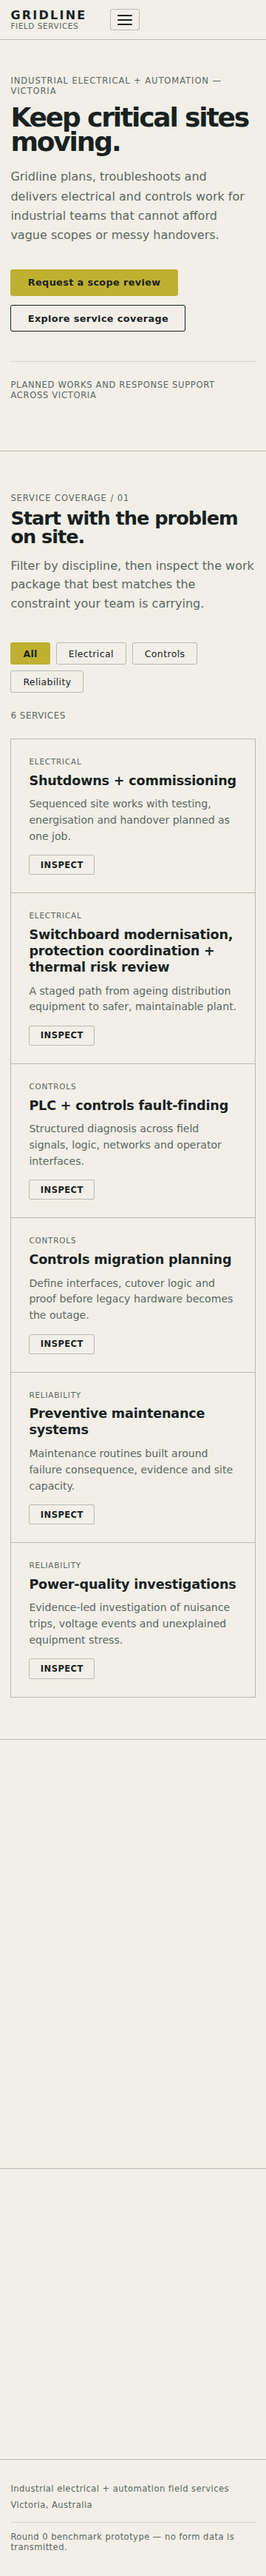The image size is (266, 2576).
Task: Click PLC + controls fault-finding heading
Action: [x=129, y=1105]
